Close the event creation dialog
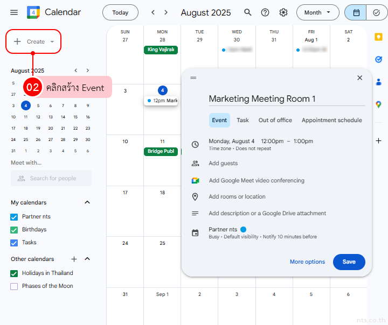Viewport: 388px width, 325px height. click(359, 78)
